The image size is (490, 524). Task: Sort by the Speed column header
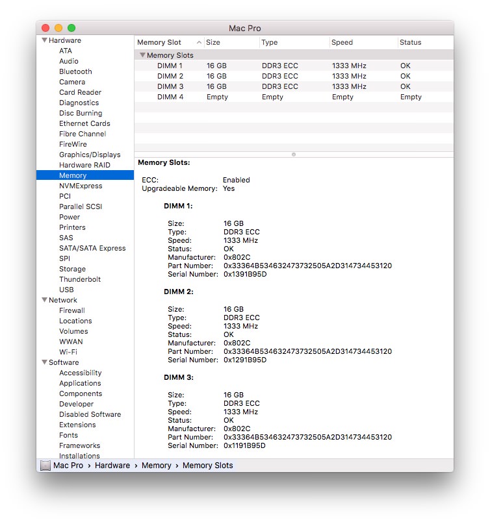click(364, 42)
